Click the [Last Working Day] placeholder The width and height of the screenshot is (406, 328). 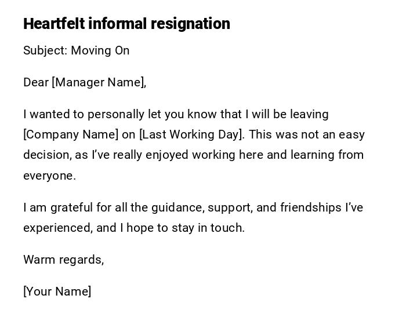point(190,134)
